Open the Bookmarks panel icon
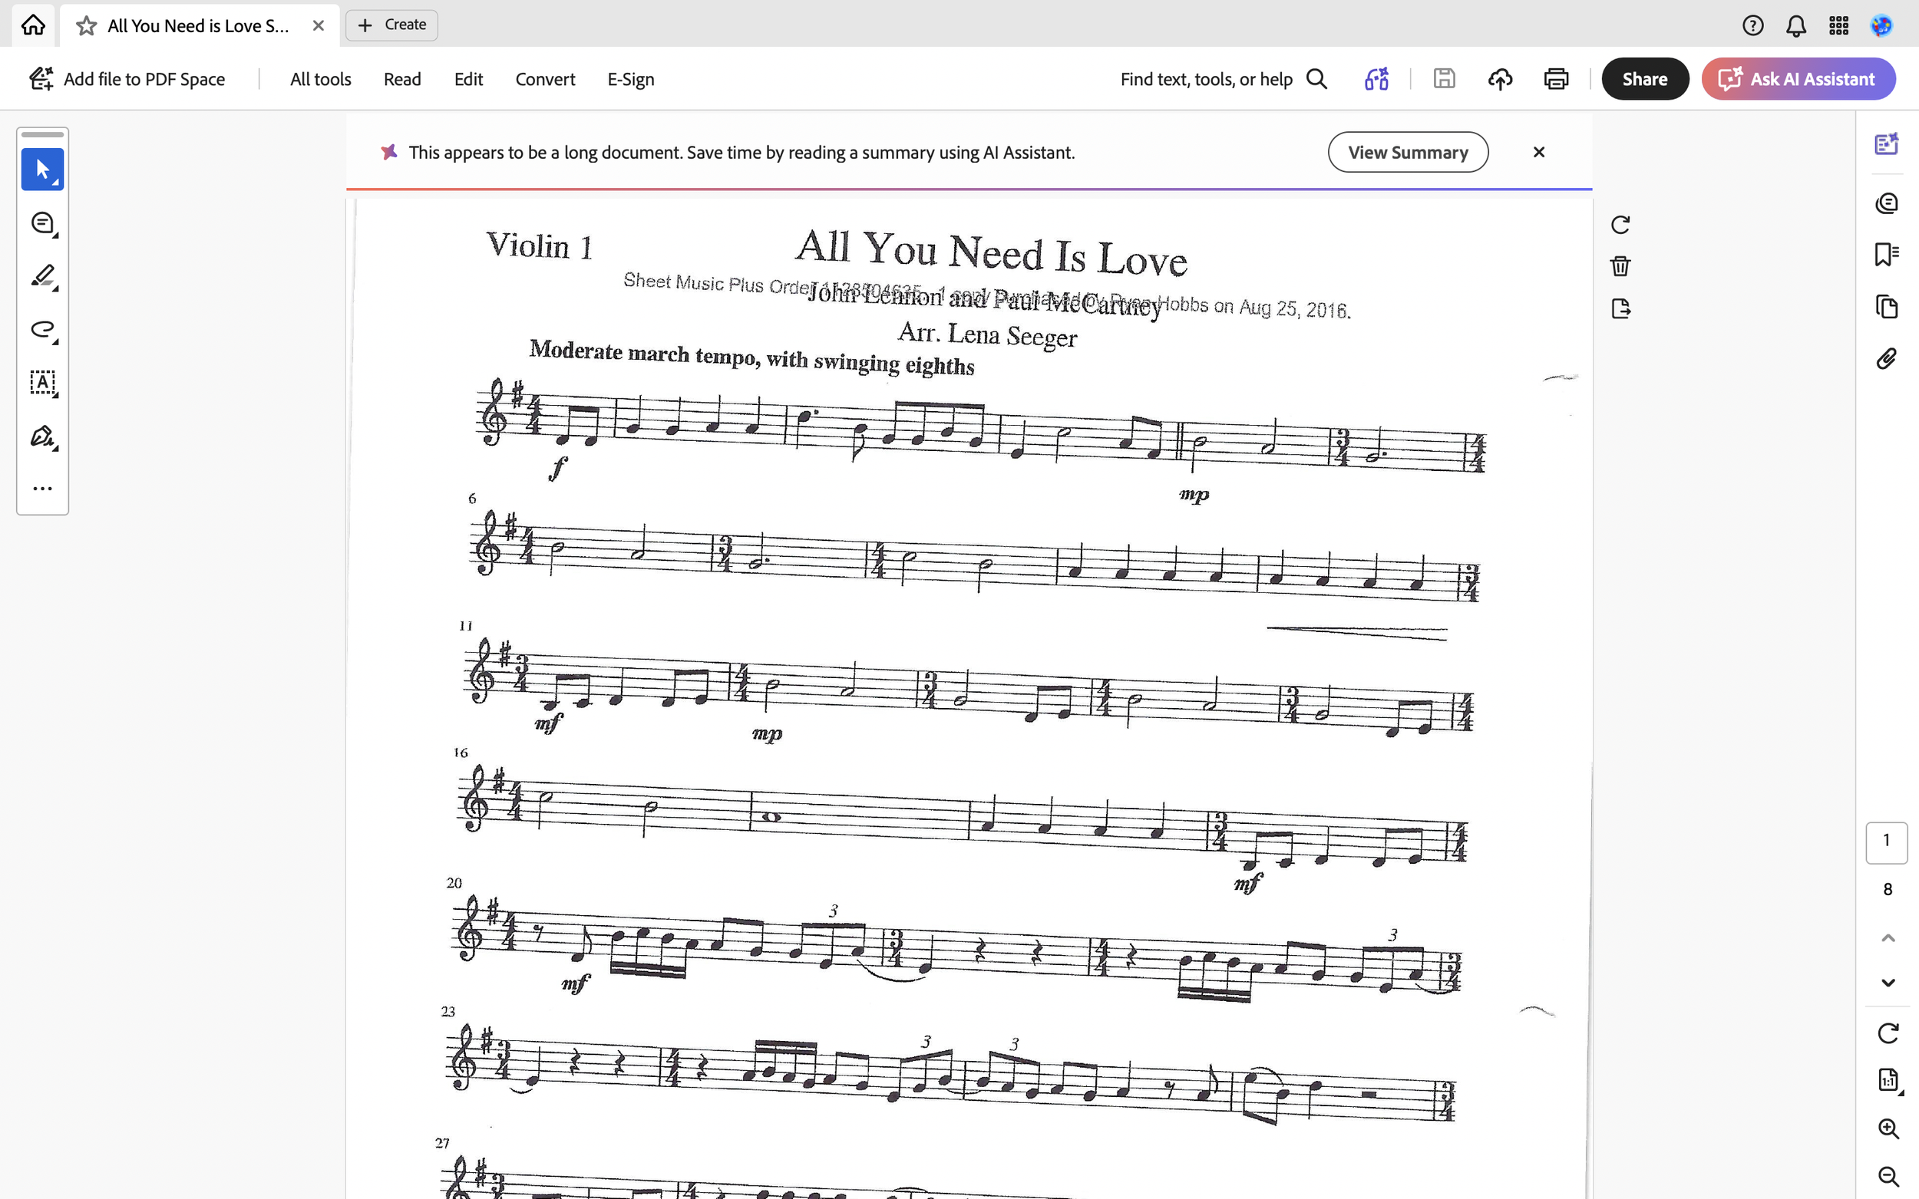The height and width of the screenshot is (1199, 1919). tap(1886, 255)
